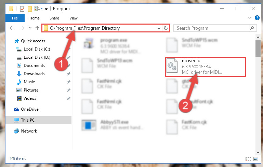Viewport: 263px width, 167px height.
Task: Click the Up one level arrow
Action: (x=37, y=28)
